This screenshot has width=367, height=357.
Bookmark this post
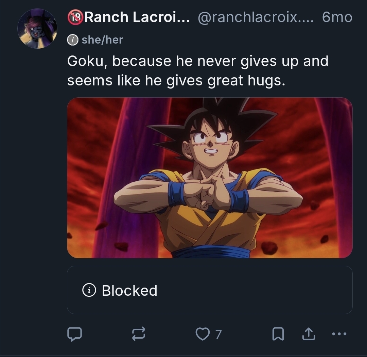point(278,334)
